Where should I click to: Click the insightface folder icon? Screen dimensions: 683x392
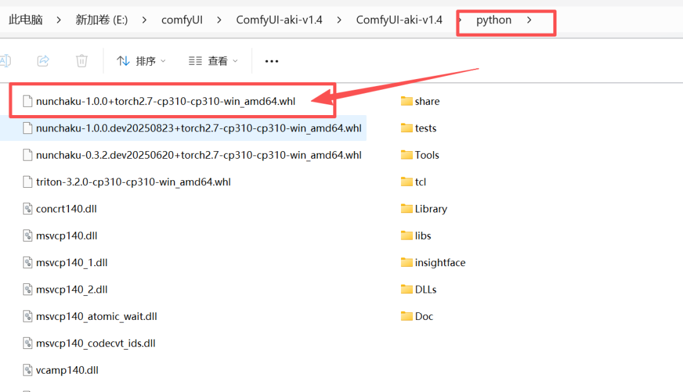pyautogui.click(x=407, y=262)
